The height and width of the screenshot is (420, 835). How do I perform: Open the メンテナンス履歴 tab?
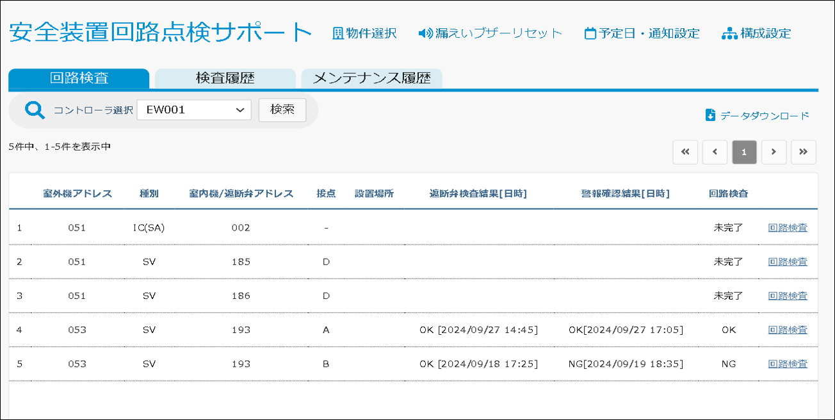371,79
